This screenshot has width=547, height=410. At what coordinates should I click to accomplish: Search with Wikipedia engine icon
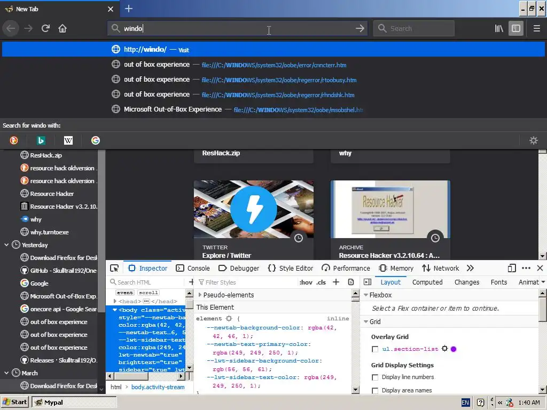click(68, 140)
